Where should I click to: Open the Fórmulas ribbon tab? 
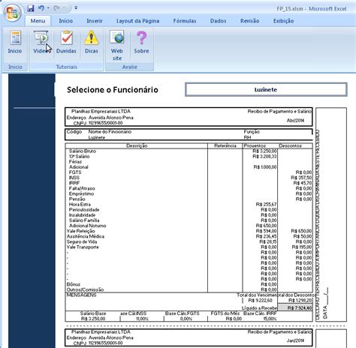(x=185, y=21)
